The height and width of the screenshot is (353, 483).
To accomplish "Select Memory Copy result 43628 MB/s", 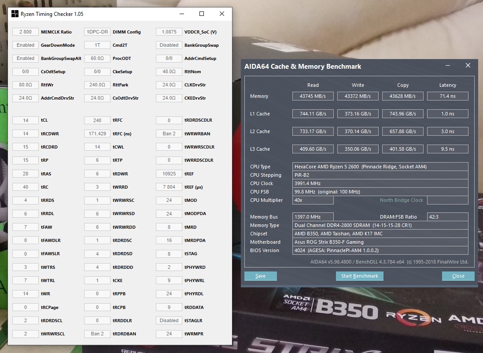I will (x=402, y=96).
